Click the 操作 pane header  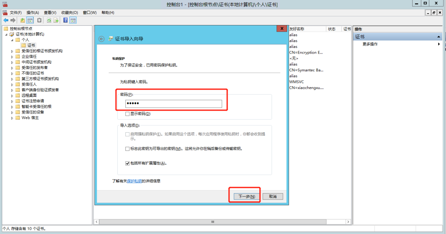398,29
